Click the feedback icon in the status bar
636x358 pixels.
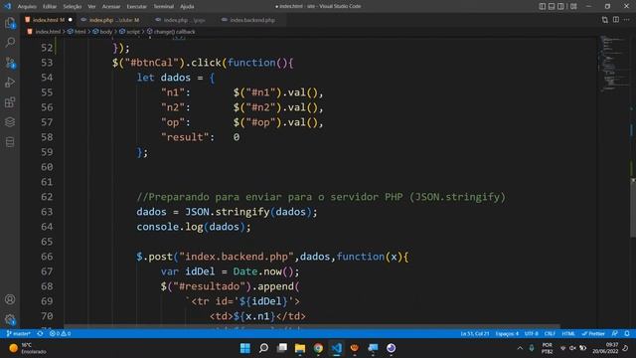615,334
